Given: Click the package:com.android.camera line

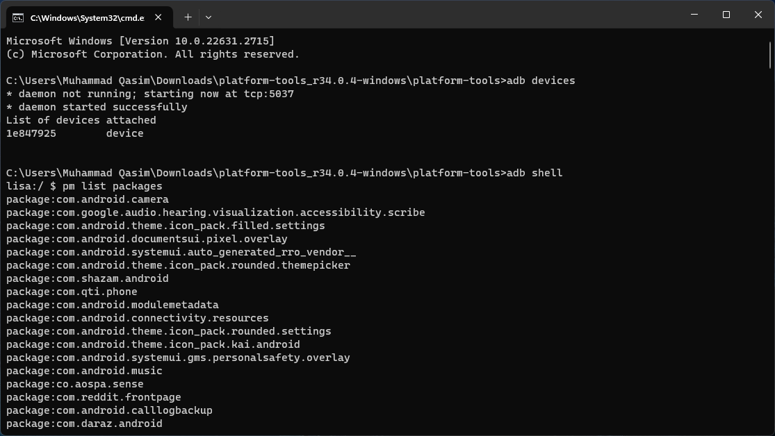Looking at the screenshot, I should tap(88, 199).
